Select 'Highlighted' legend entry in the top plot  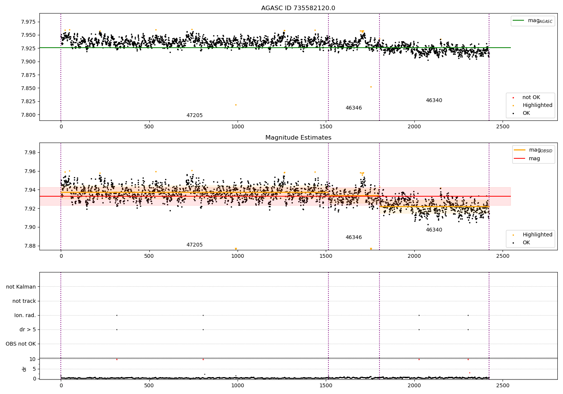tap(537, 105)
